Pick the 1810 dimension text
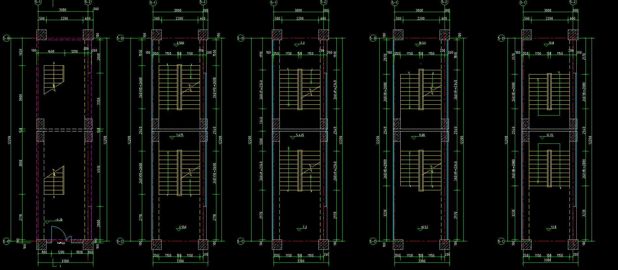The width and height of the screenshot is (618, 270). pos(455,55)
